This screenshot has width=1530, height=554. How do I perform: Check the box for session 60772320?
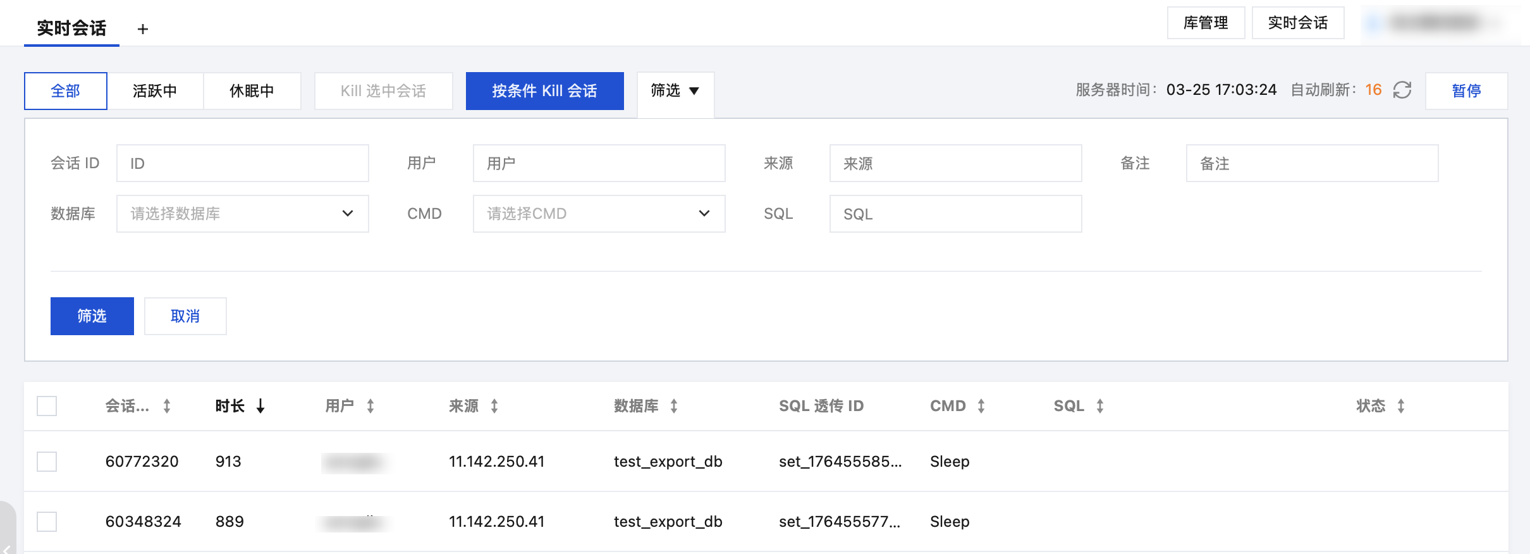pyautogui.click(x=47, y=462)
